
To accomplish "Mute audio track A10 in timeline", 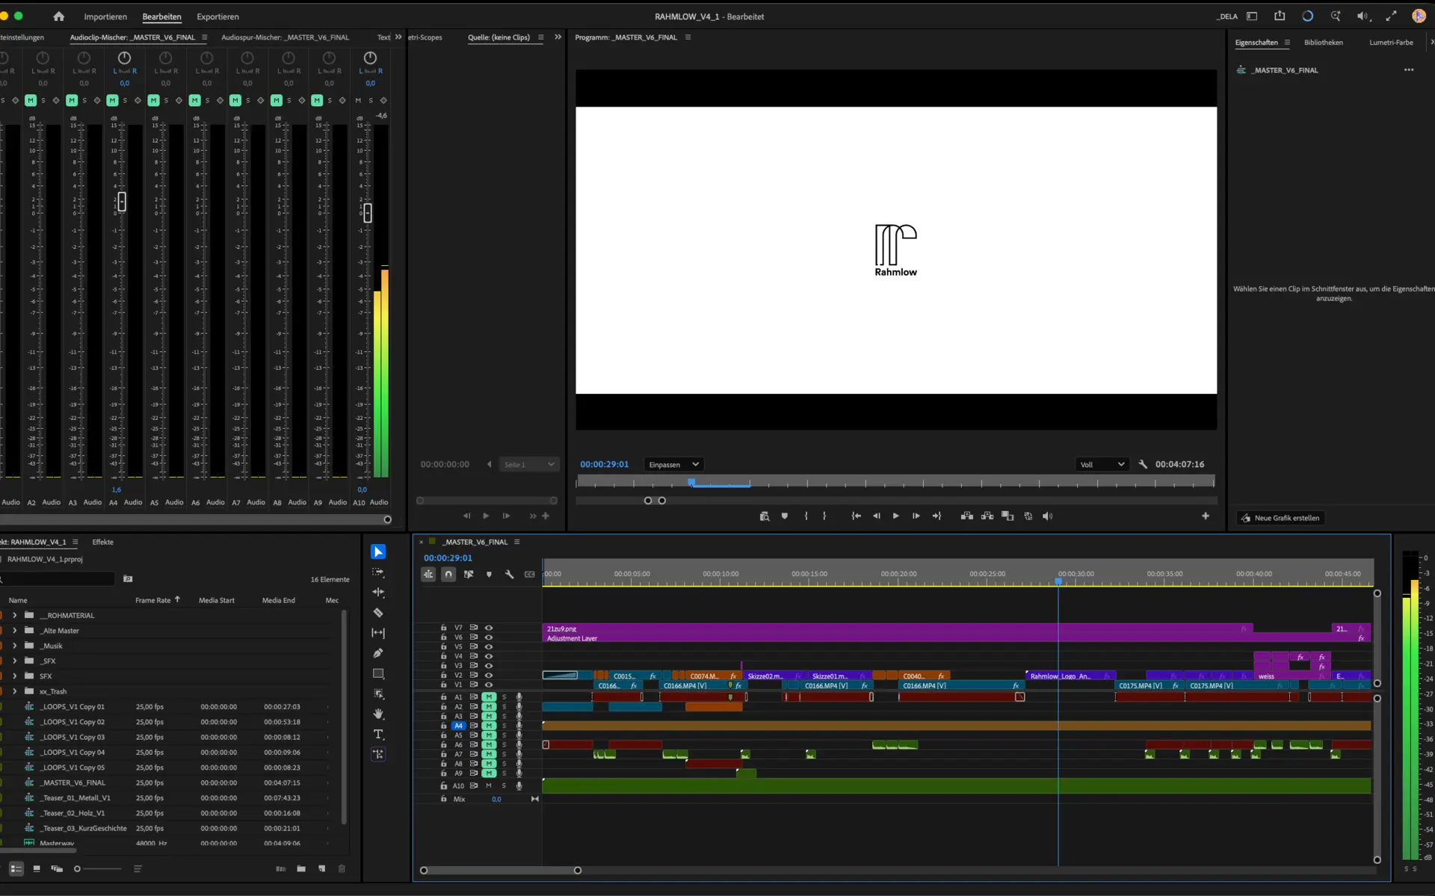I will pos(489,785).
